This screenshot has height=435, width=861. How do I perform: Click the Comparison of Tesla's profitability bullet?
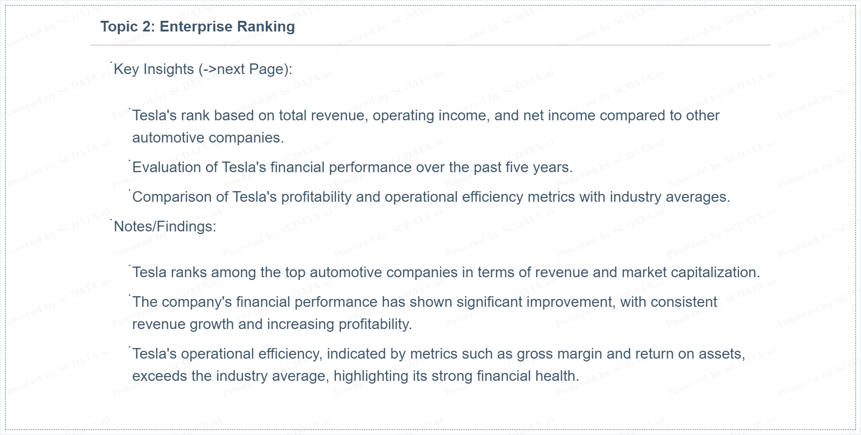pyautogui.click(x=431, y=197)
